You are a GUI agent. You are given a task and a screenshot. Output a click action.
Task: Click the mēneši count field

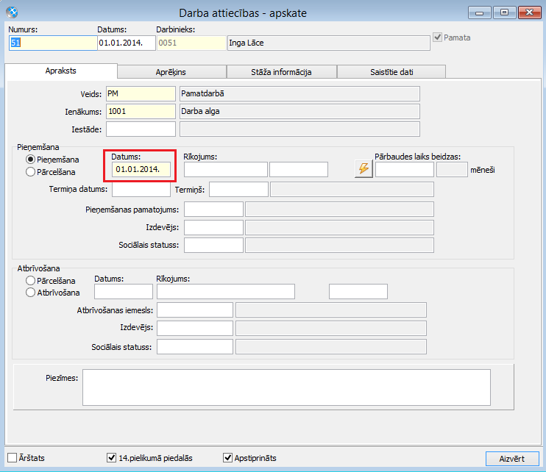pos(452,170)
